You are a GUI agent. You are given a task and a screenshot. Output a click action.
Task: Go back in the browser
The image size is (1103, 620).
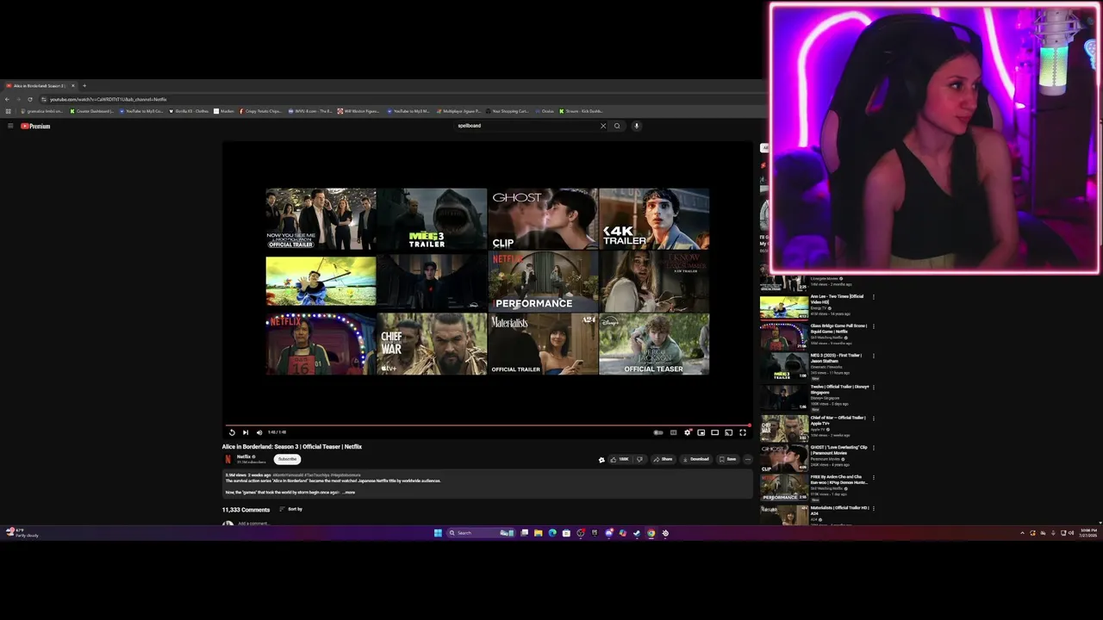7,99
